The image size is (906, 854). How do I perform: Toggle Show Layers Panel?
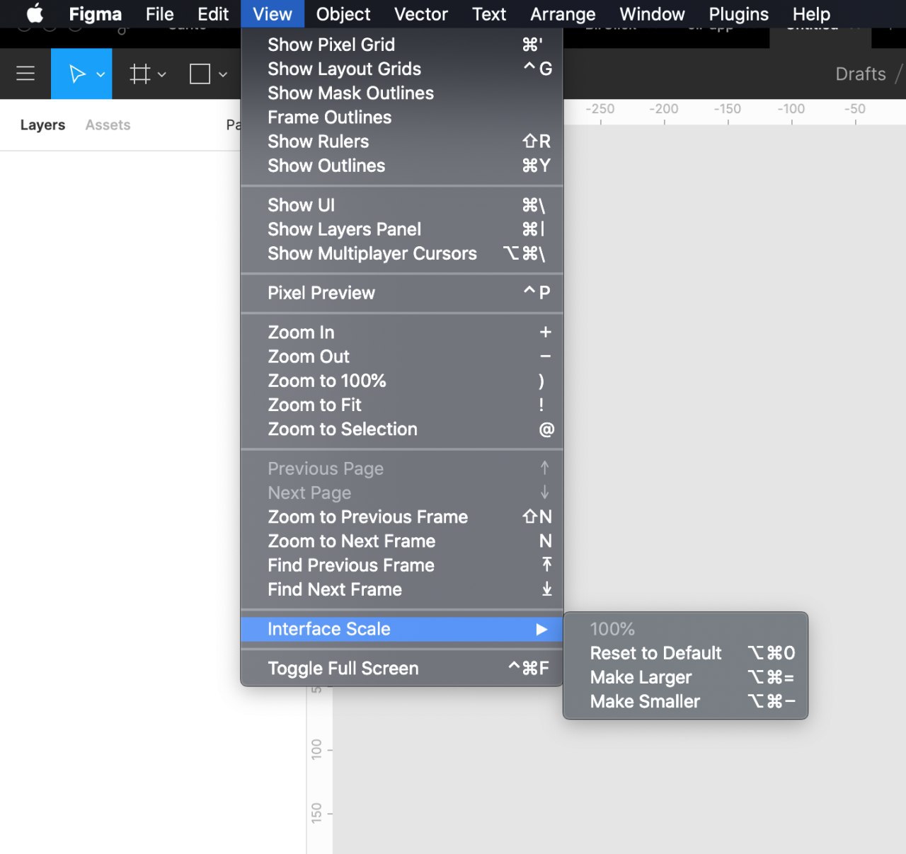402,229
